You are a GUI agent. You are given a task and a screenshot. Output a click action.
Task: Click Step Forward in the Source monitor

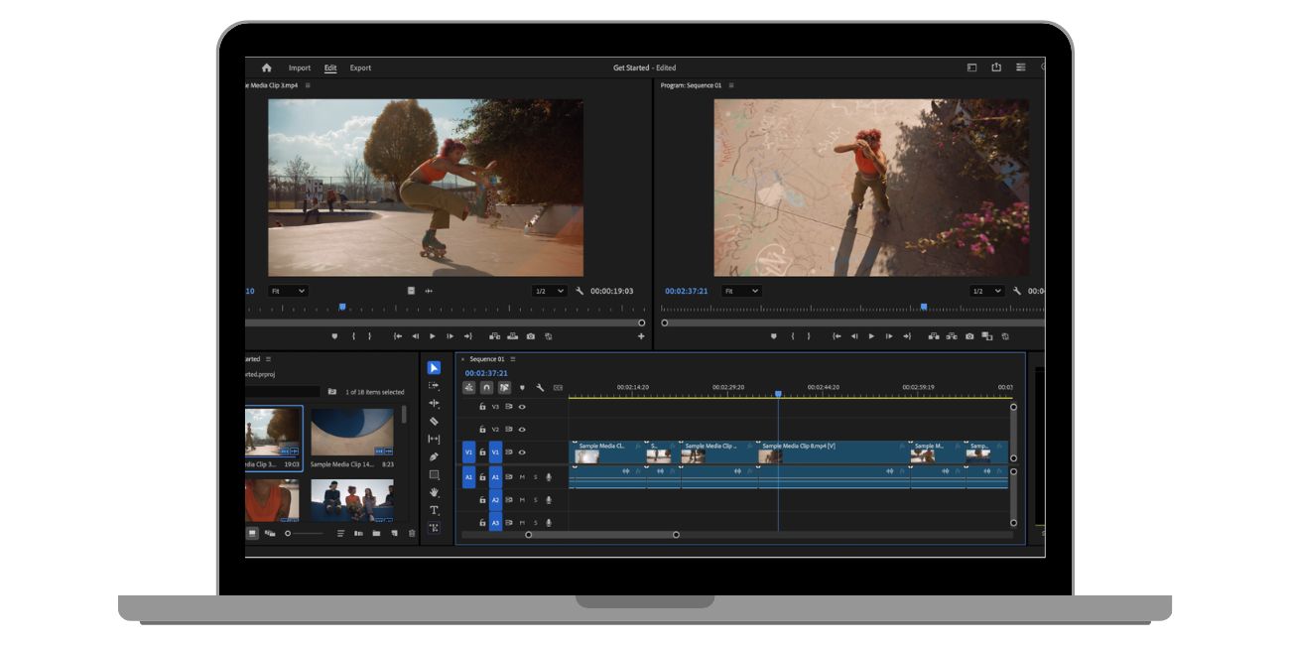[x=451, y=336]
